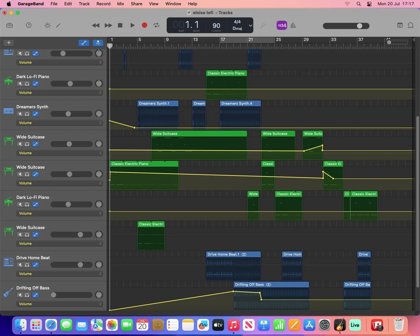Click the master volume slider
The image size is (420, 336).
(x=346, y=26)
